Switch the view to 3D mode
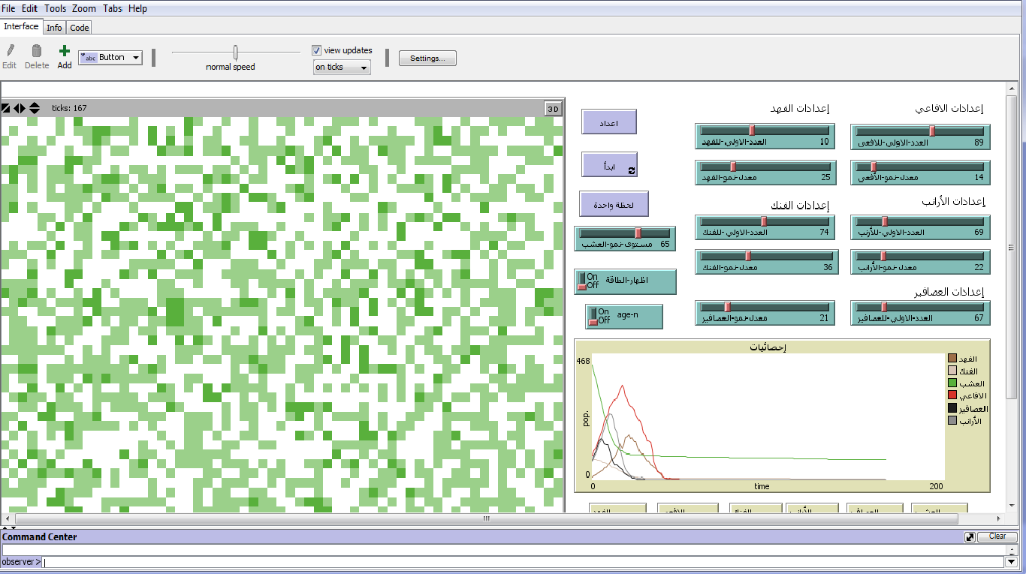The image size is (1026, 574). [553, 109]
